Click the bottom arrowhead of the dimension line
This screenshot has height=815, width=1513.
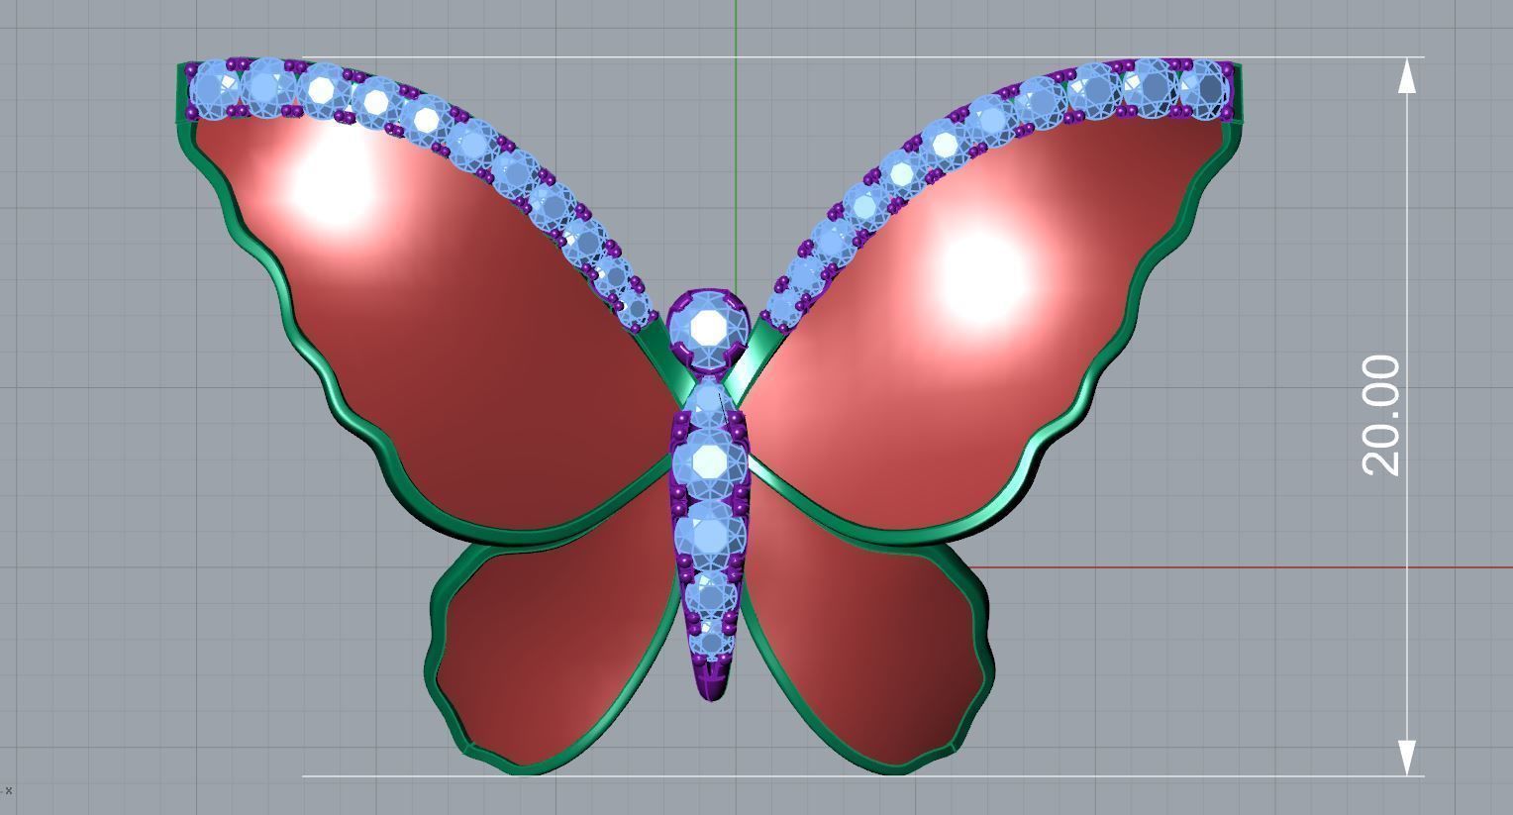point(1407,758)
